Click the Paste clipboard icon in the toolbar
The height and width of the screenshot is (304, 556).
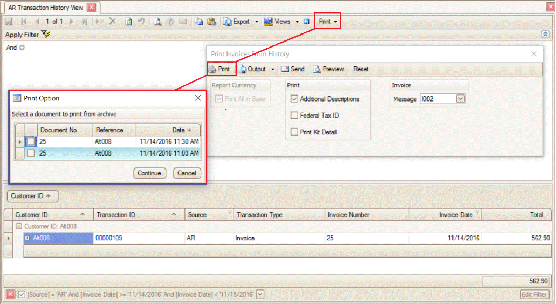(x=212, y=22)
